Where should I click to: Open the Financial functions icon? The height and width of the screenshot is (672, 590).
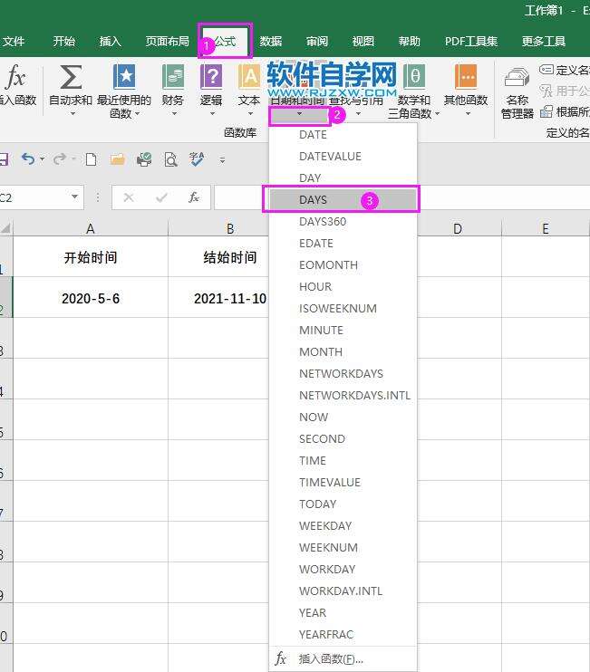(x=173, y=77)
